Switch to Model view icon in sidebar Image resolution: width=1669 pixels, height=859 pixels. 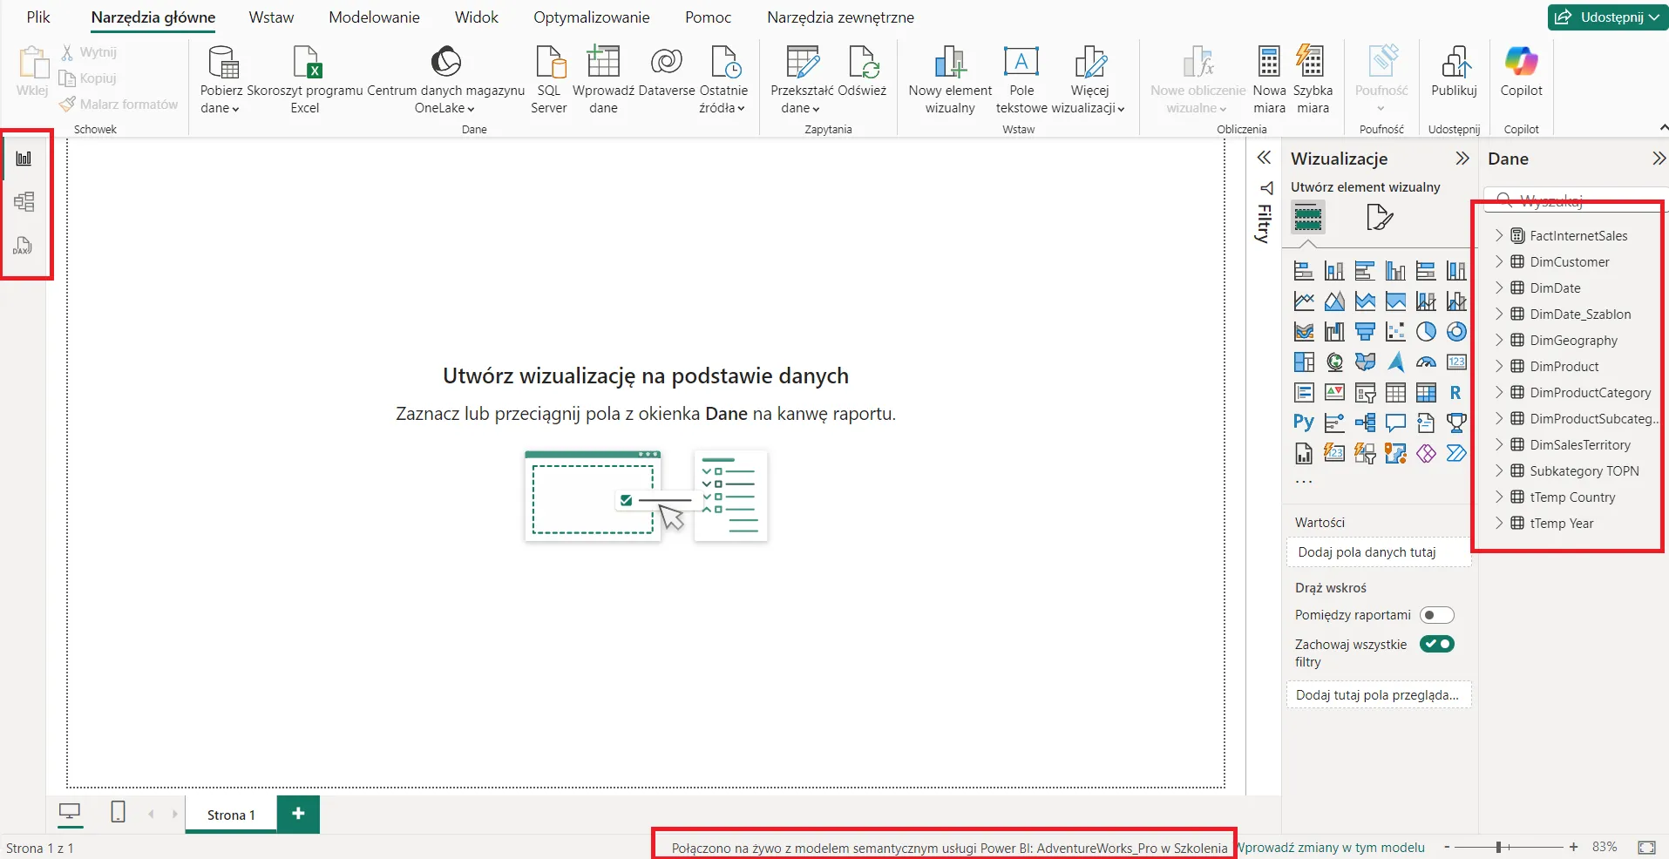click(24, 202)
